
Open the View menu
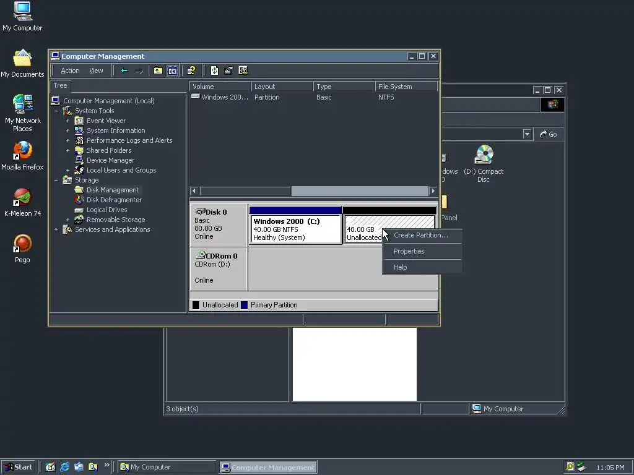(96, 71)
